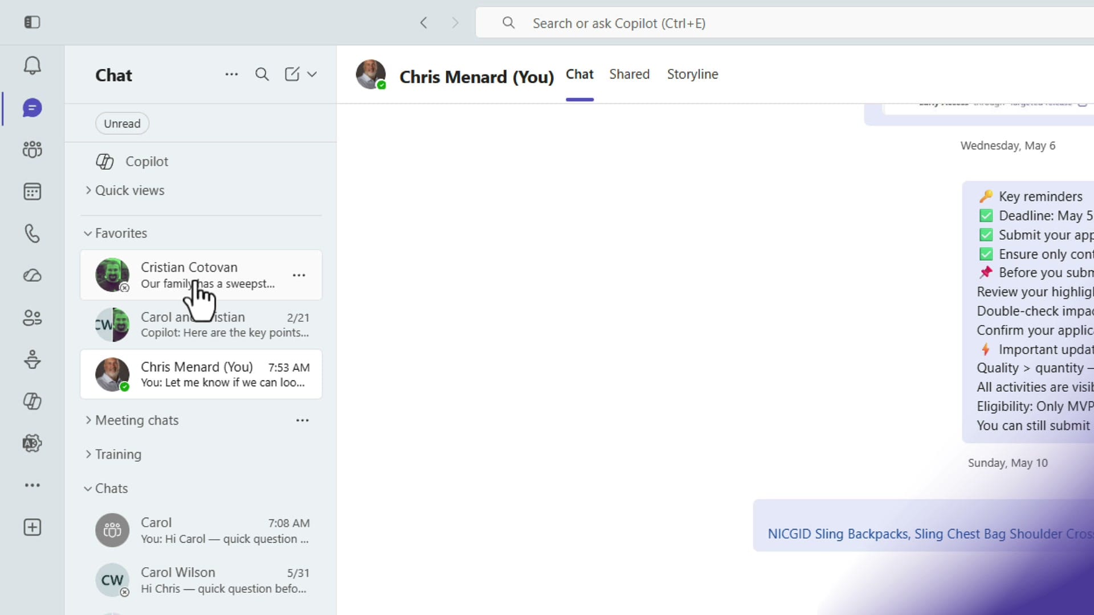Switch to the Storyline tab

point(692,75)
